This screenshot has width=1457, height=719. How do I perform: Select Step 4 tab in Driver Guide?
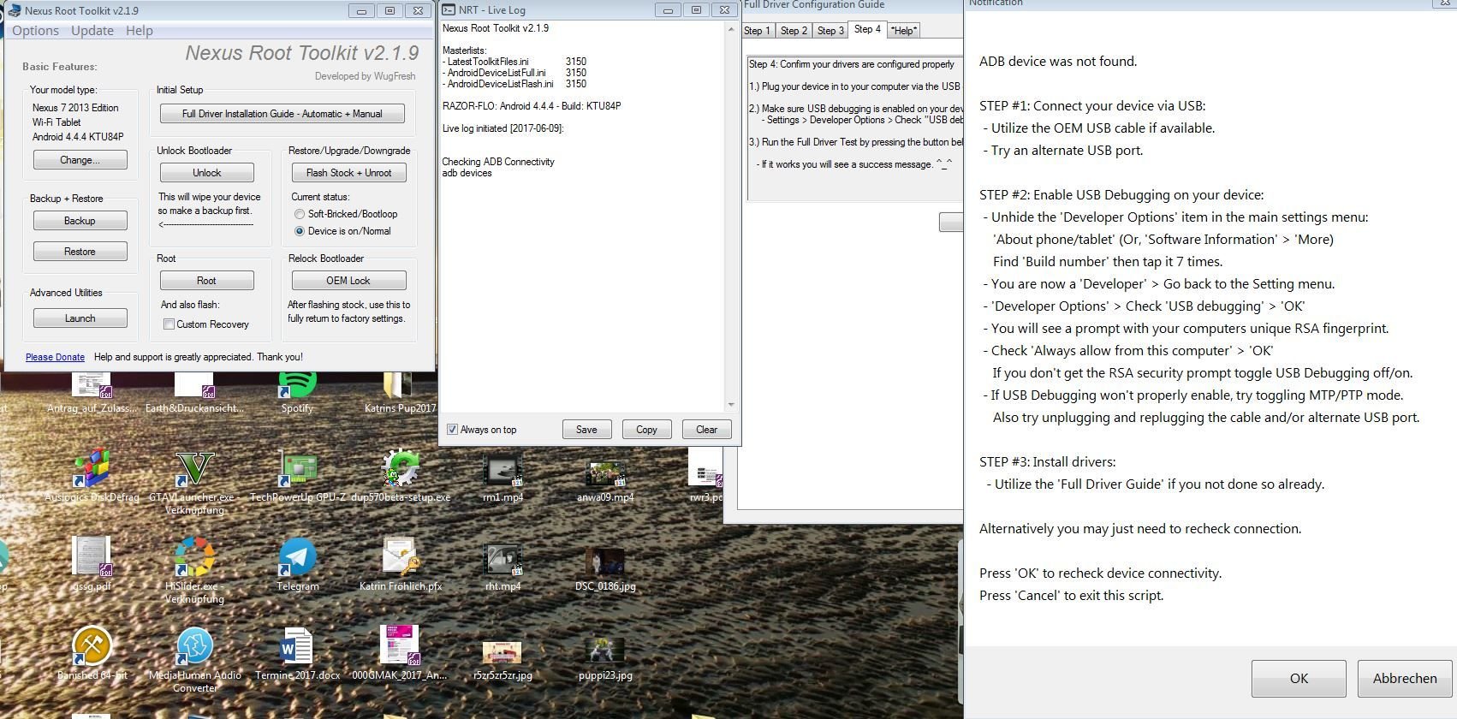pos(867,29)
